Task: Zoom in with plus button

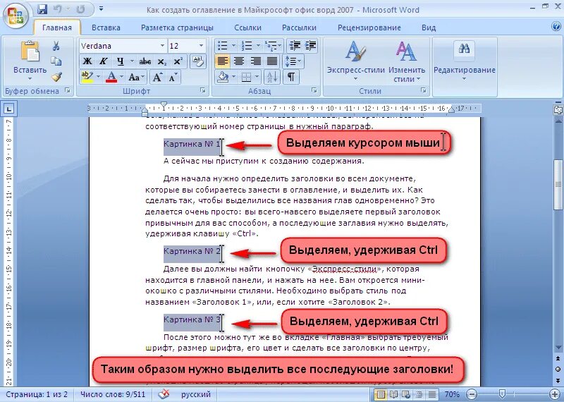Action: pos(556,394)
